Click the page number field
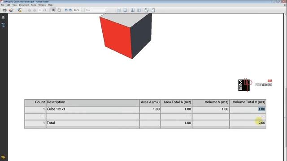The width and height of the screenshot is (287, 161). (x=40, y=10)
